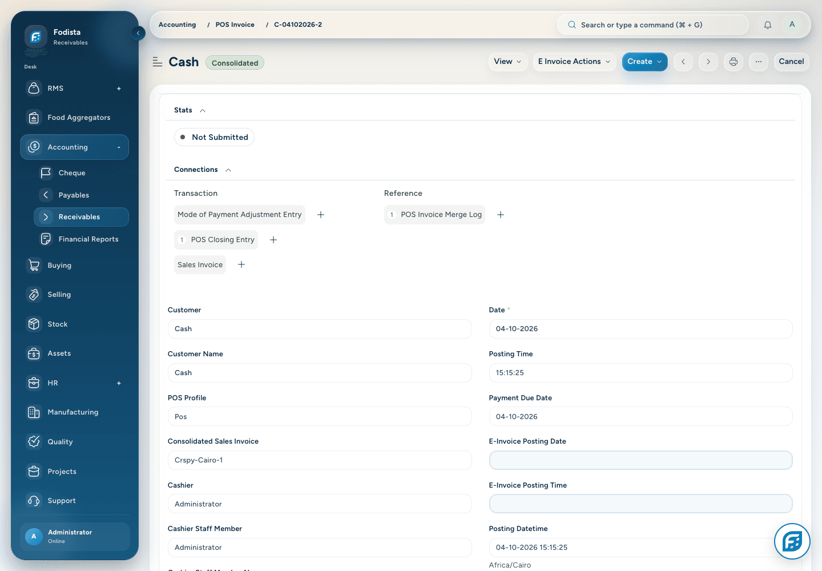Add a Mode of Payment Adjustment Entry
The width and height of the screenshot is (822, 571).
[x=321, y=215]
